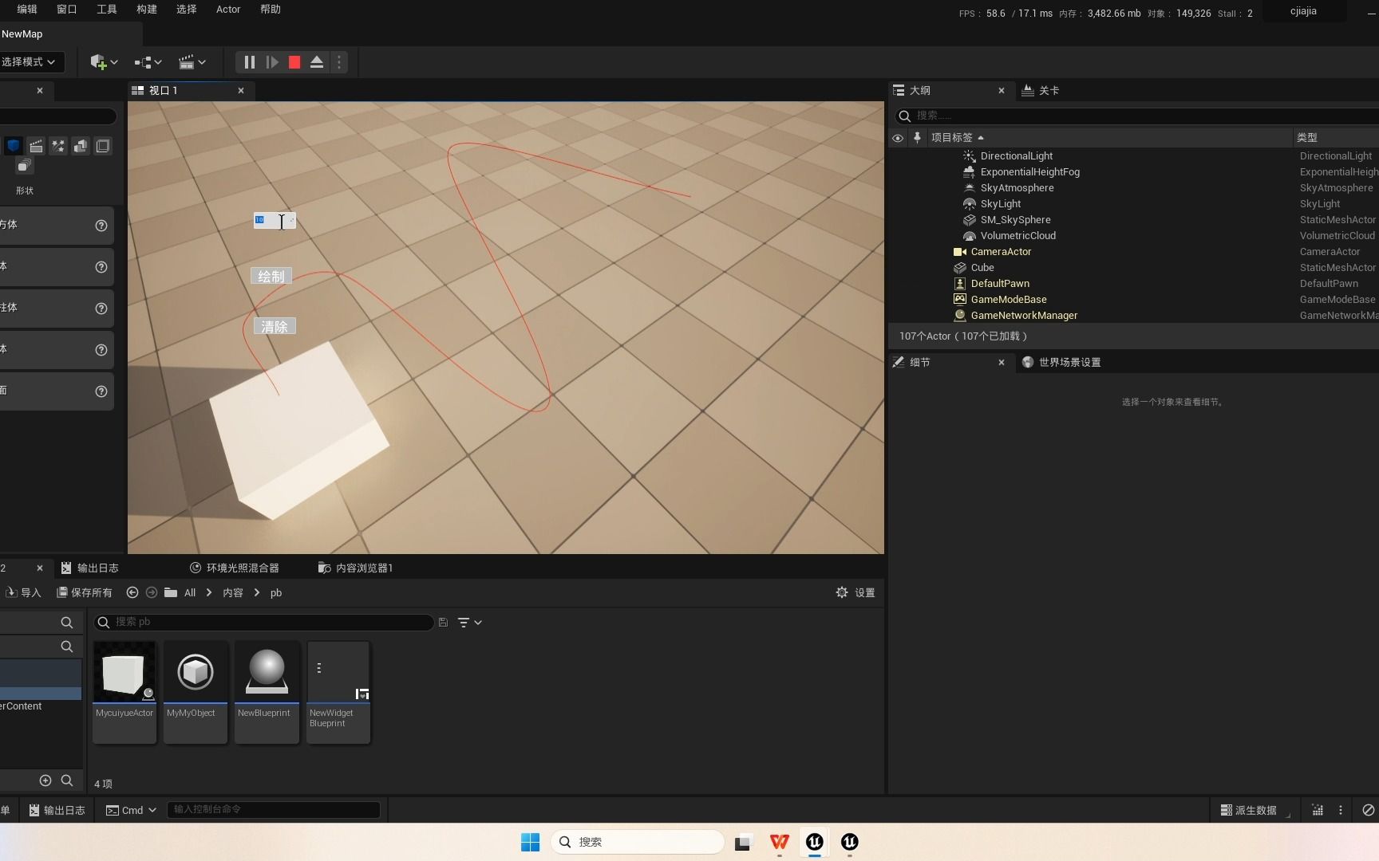Select the MyMyObject asset thumbnail
Image resolution: width=1379 pixels, height=861 pixels.
tap(195, 672)
